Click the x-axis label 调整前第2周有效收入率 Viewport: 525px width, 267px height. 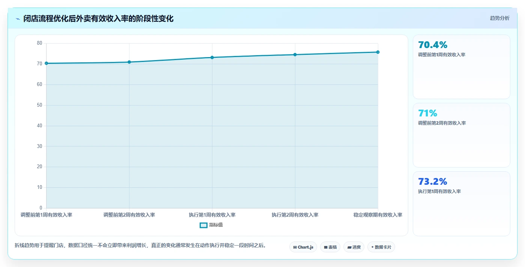pyautogui.click(x=129, y=215)
